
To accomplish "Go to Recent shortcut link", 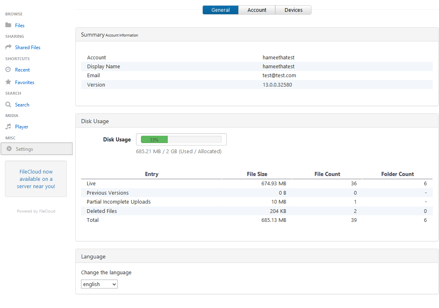I will pos(22,70).
